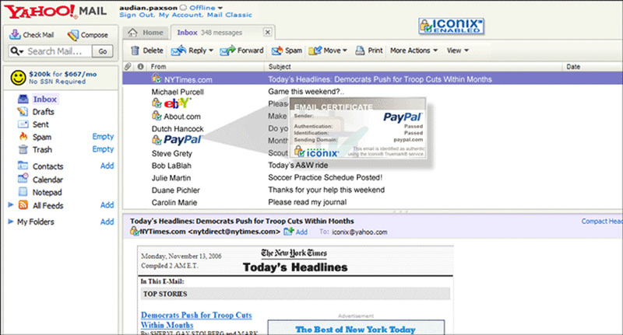
Task: Add a new feed
Action: click(x=107, y=205)
